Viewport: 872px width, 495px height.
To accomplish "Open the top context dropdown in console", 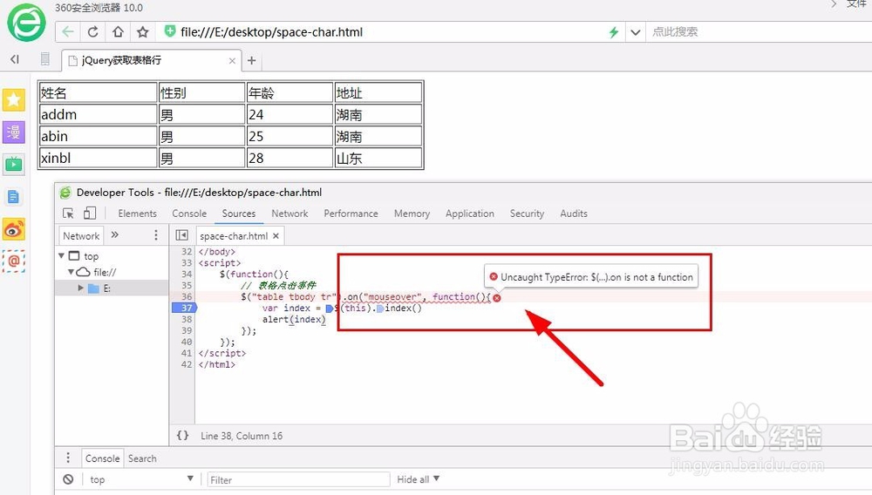I will (x=141, y=479).
